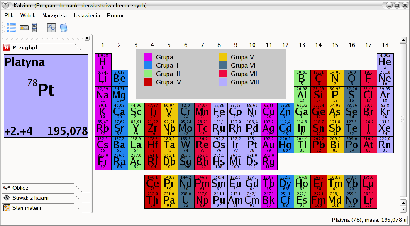Viewport: 410px width, 226px height.
Task: Expand the Suwak z latami panel
Action: 30,198
